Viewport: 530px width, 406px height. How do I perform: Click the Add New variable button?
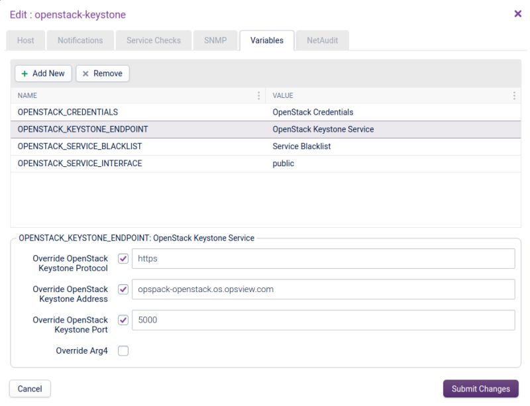click(43, 74)
